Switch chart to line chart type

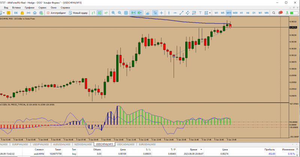point(106,13)
